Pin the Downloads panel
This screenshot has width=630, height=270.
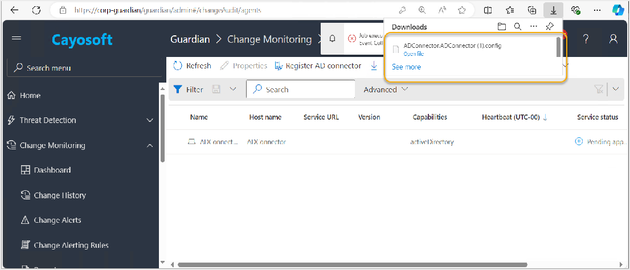pos(550,27)
